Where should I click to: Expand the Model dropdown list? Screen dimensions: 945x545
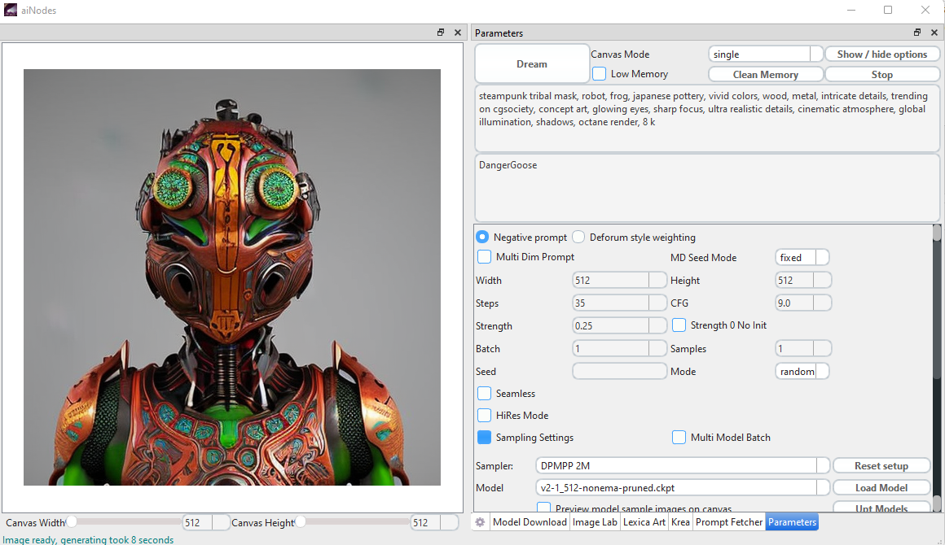pyautogui.click(x=683, y=488)
